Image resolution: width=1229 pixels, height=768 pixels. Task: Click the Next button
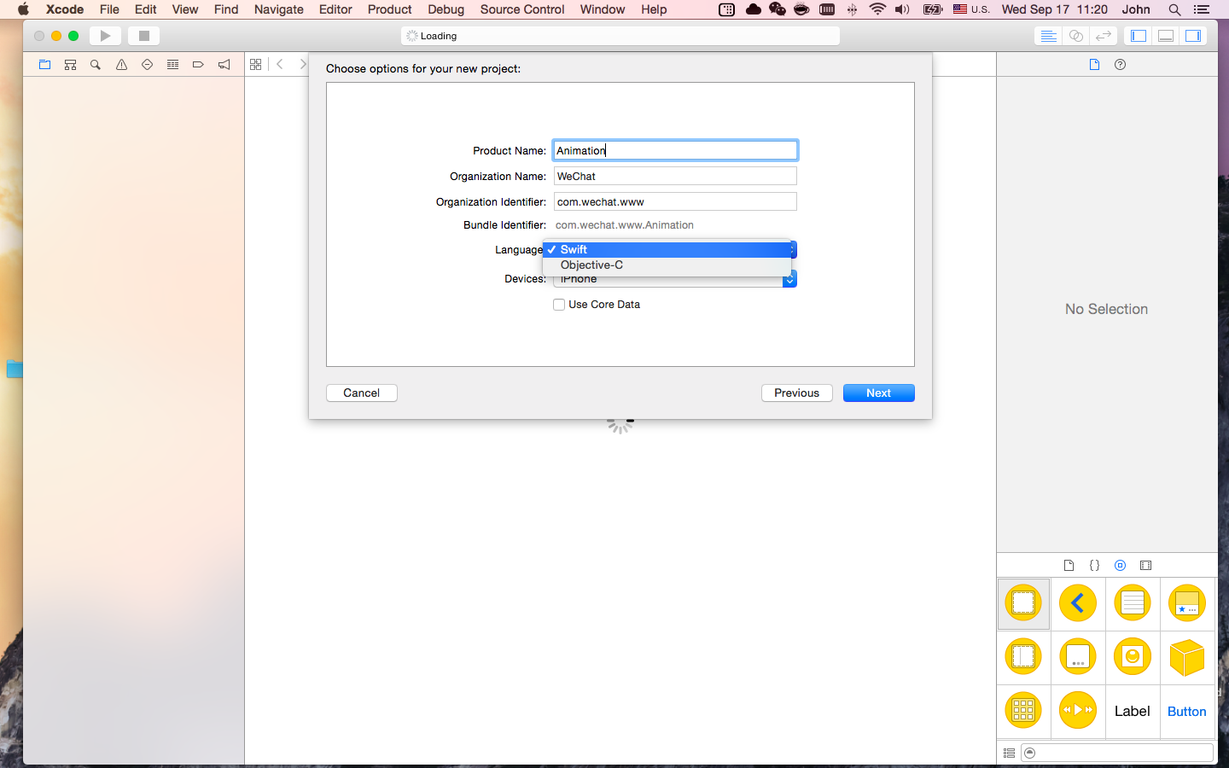(x=878, y=393)
